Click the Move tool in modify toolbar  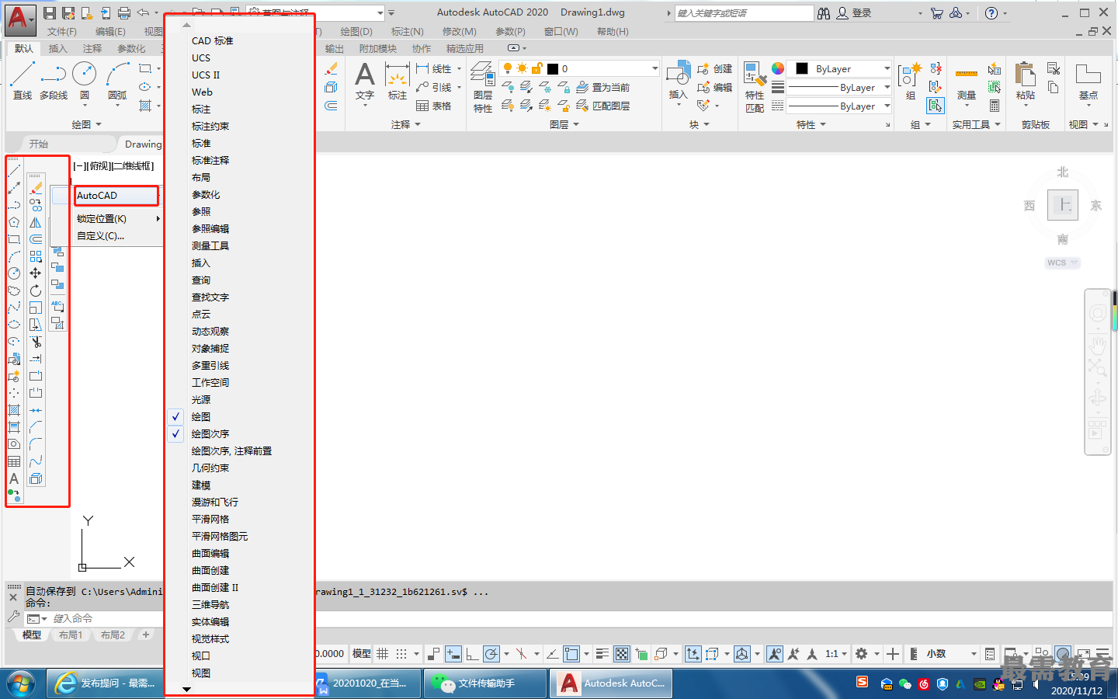point(36,273)
